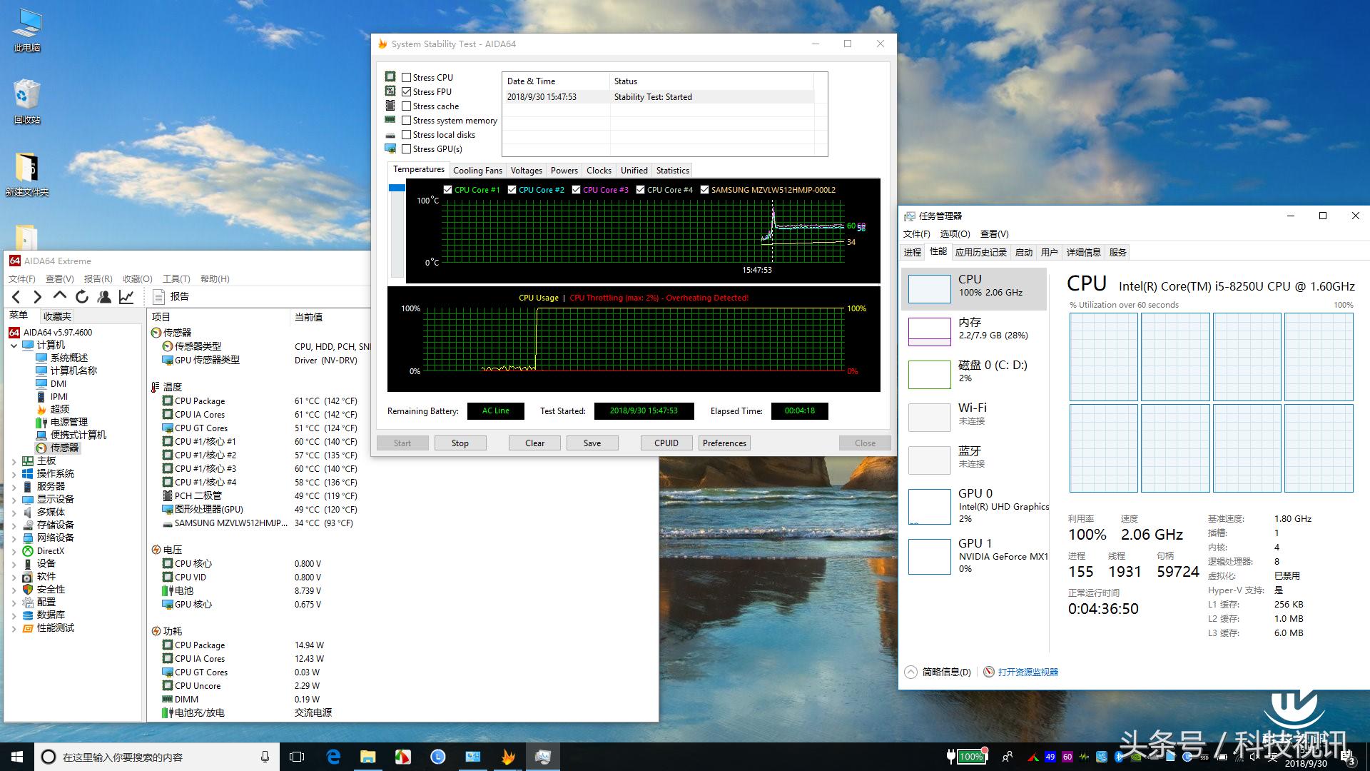Collapse the 计算机 tree node
The width and height of the screenshot is (1370, 771).
14,346
